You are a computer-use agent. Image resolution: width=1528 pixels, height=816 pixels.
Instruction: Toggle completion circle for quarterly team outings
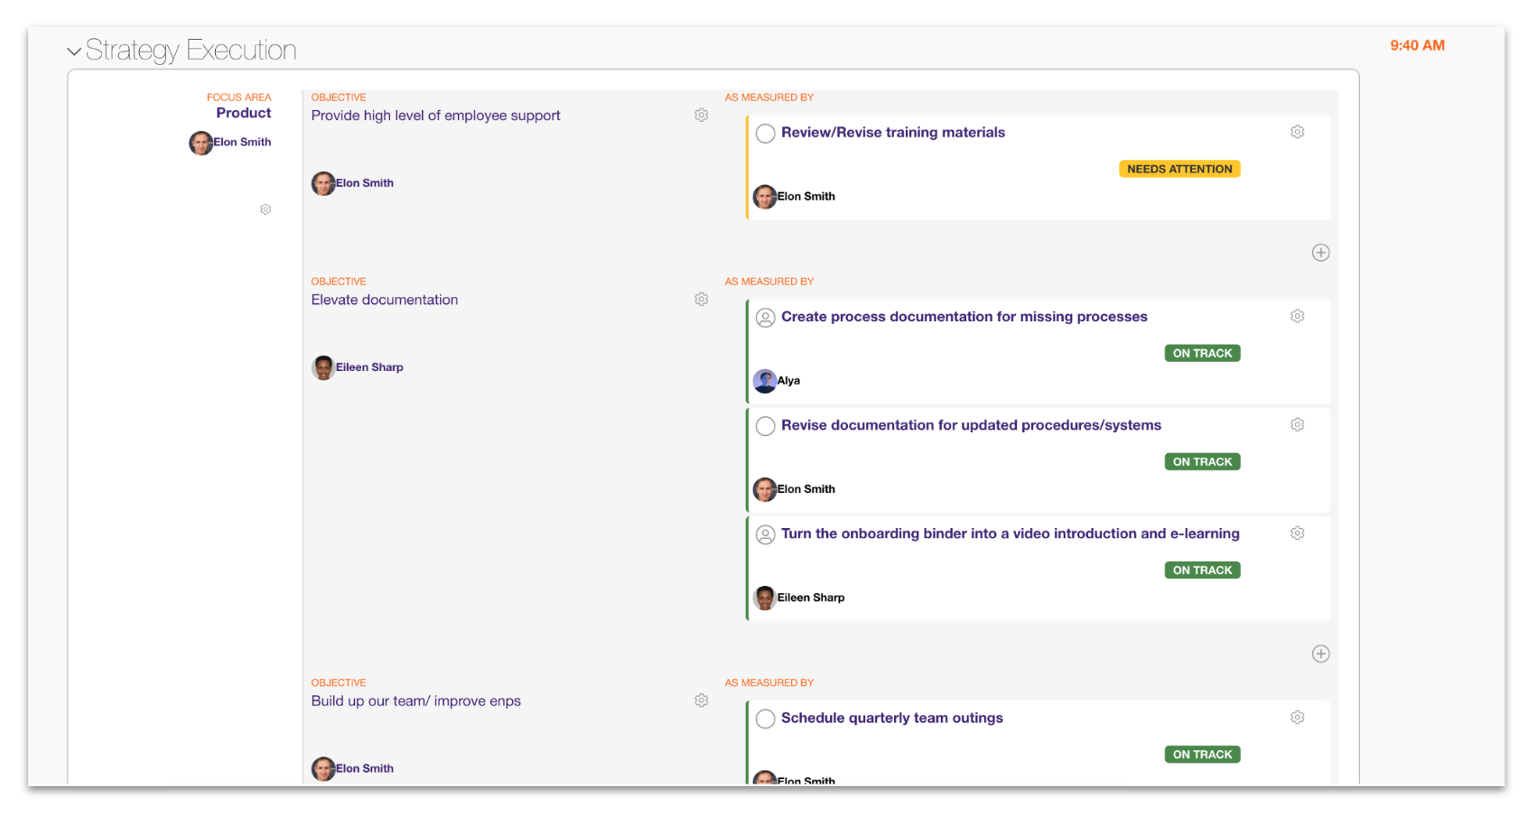[x=765, y=719]
